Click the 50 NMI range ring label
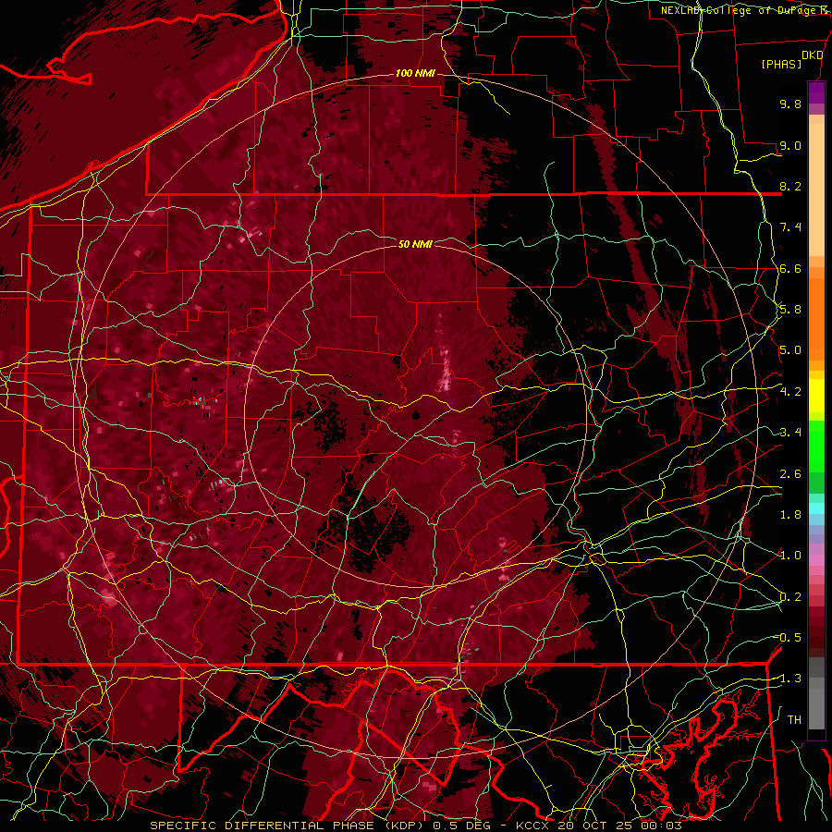 [415, 244]
